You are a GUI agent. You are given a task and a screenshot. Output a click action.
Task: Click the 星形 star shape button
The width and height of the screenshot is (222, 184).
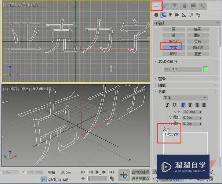click(198, 41)
